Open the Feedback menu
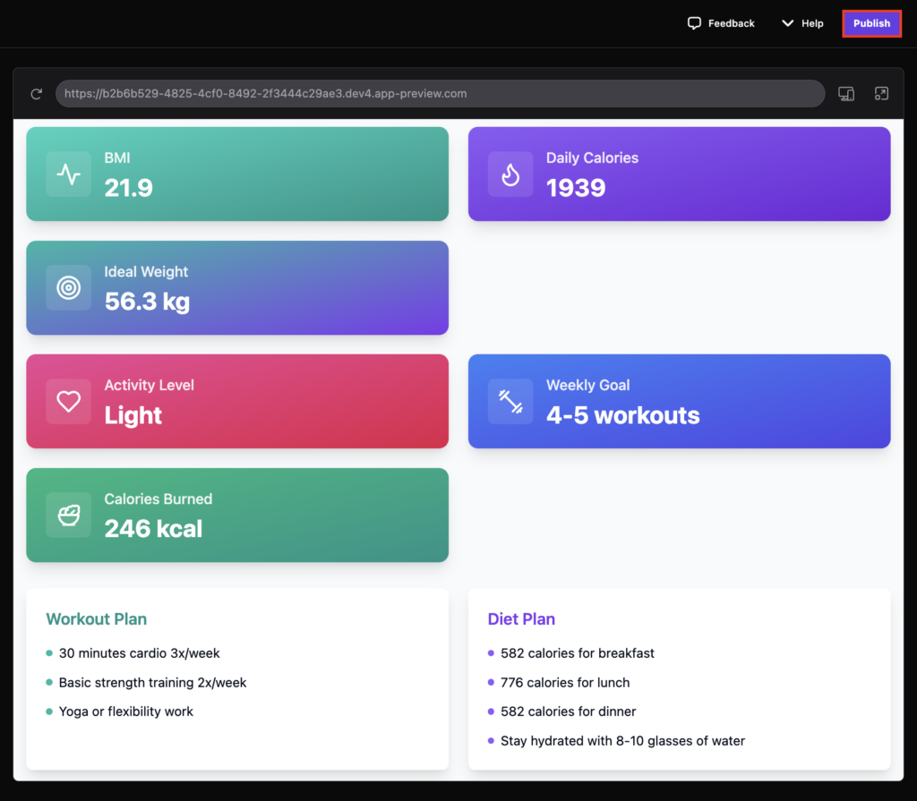The image size is (917, 801). (721, 22)
